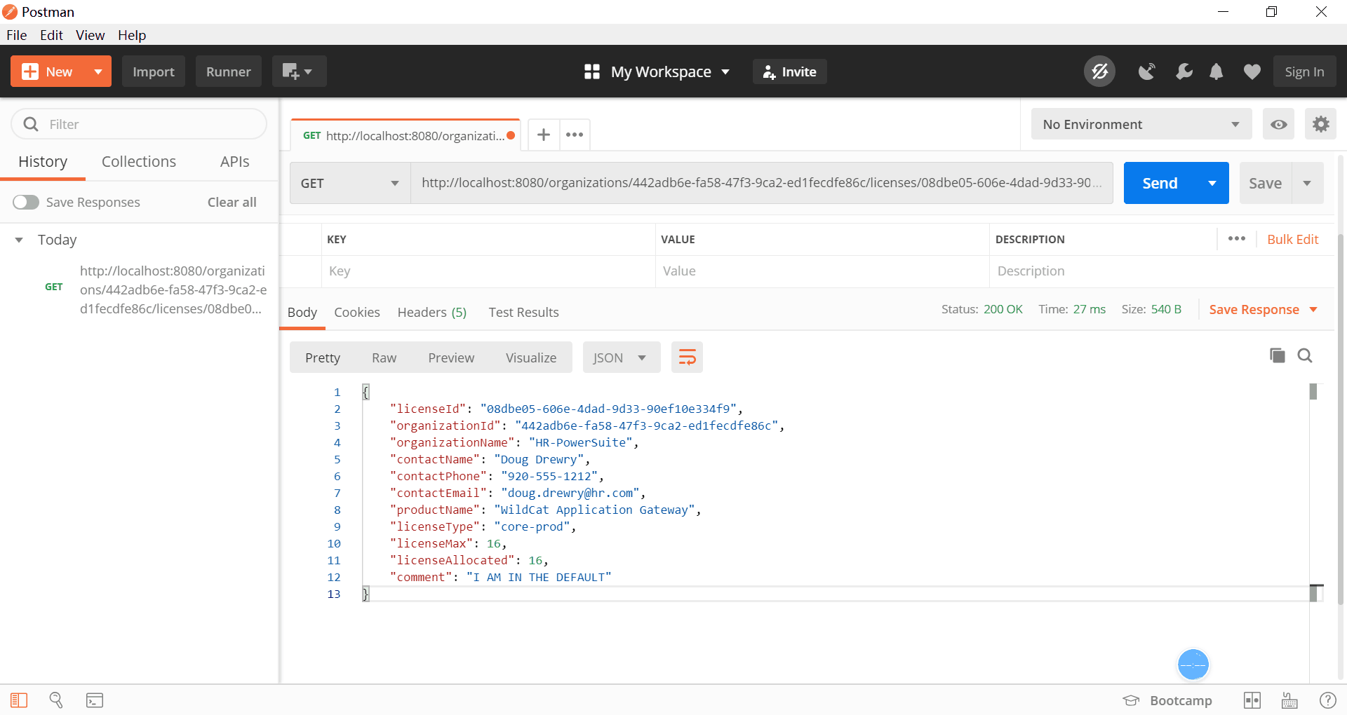Click the Bootcamp graduation cap link
The height and width of the screenshot is (715, 1347).
click(1167, 700)
